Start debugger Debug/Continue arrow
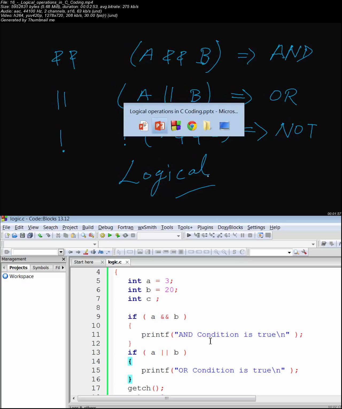Screen dimensions: 342x409 point(189,236)
